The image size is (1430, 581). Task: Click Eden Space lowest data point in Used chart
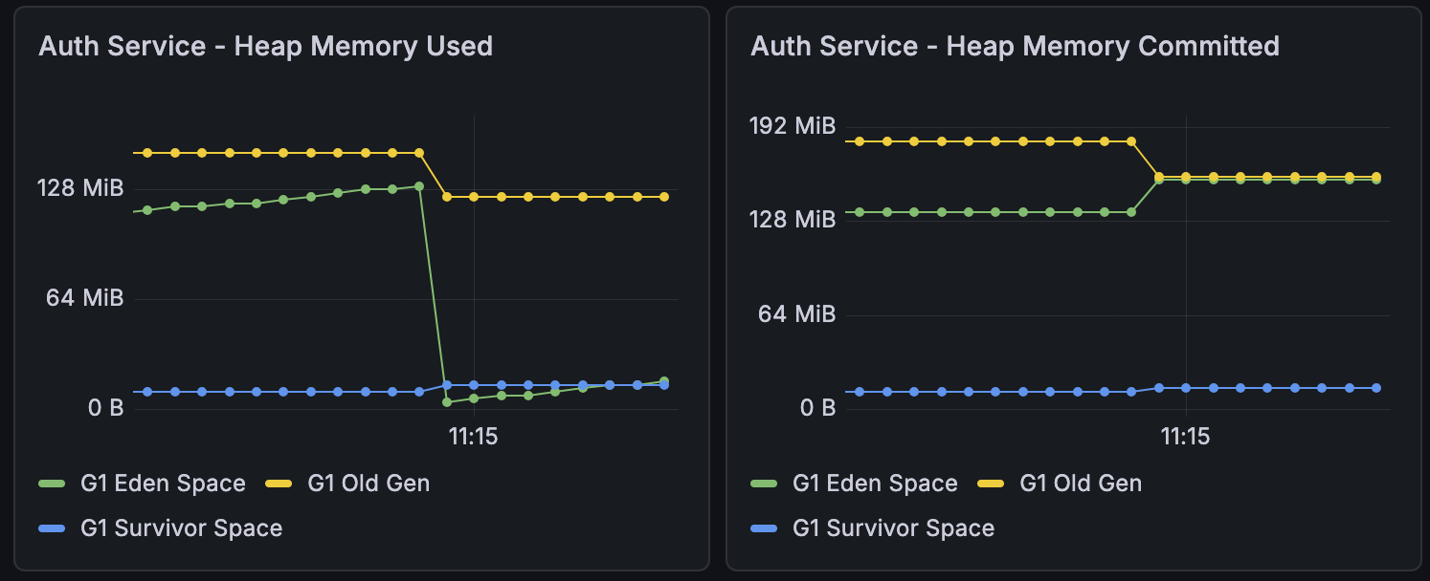pyautogui.click(x=447, y=402)
